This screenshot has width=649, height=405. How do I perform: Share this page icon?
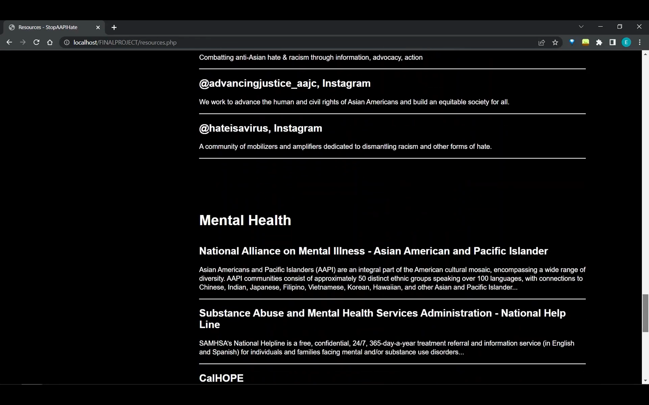pyautogui.click(x=542, y=43)
